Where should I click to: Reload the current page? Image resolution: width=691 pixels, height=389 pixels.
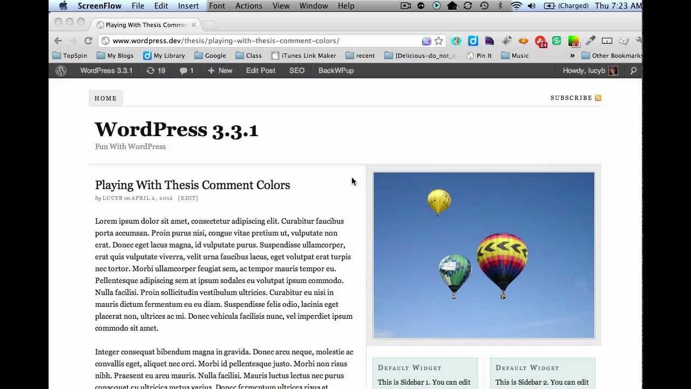point(88,41)
